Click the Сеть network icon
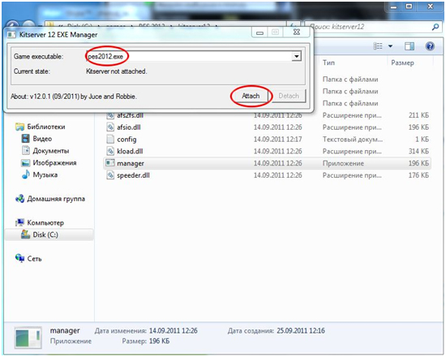This screenshot has width=446, height=357. [20, 258]
